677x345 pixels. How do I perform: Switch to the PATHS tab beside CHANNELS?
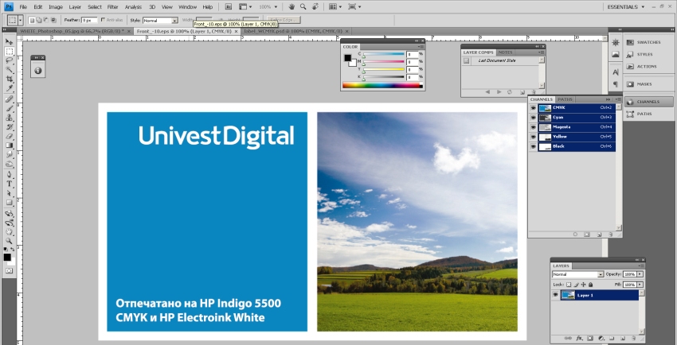(x=565, y=99)
